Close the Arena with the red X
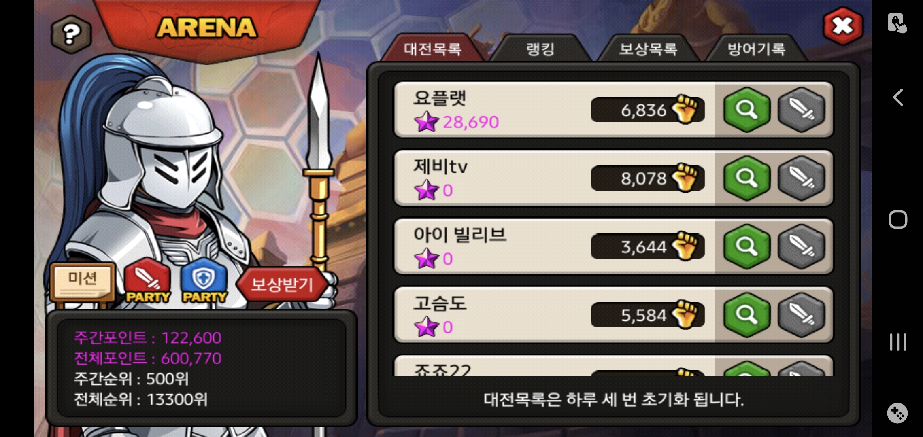Screen dimensions: 923x437 (x=843, y=26)
